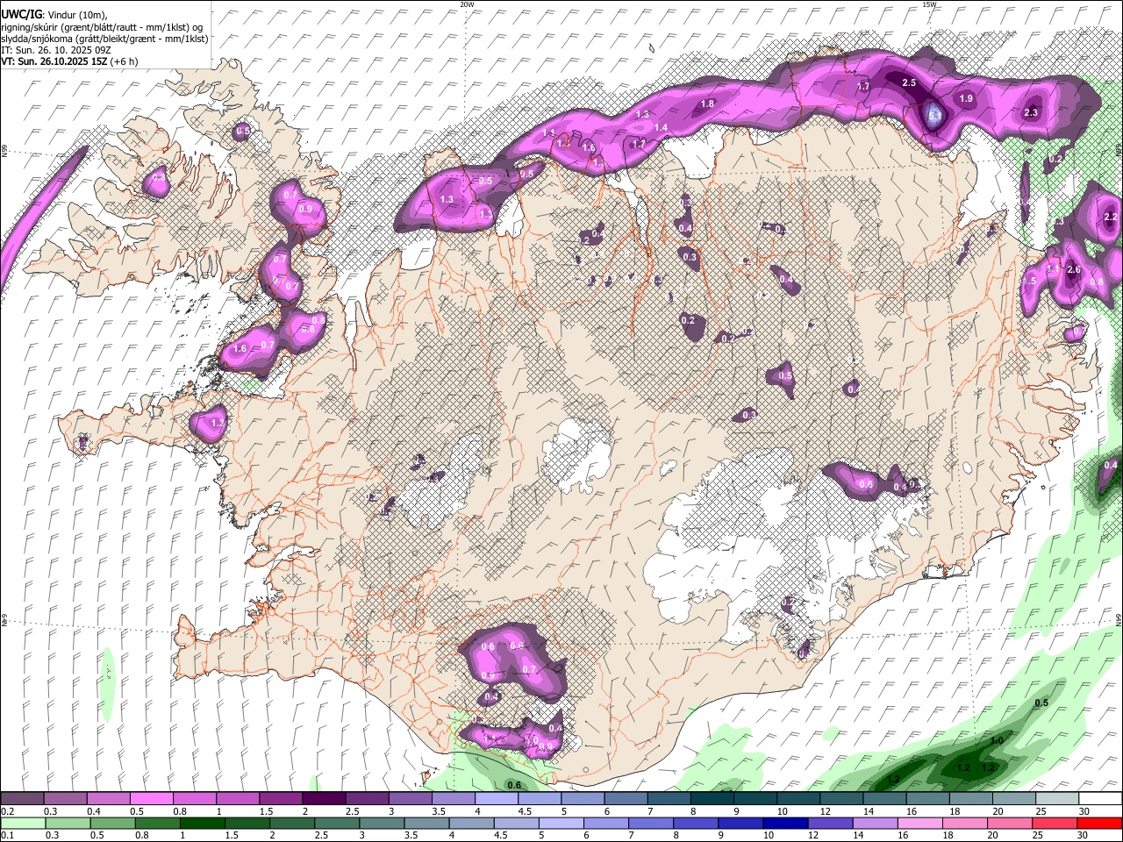This screenshot has height=842, width=1123.
Task: Click swatch between 25 and 30, upper scale
Action: pyautogui.click(x=1057, y=799)
